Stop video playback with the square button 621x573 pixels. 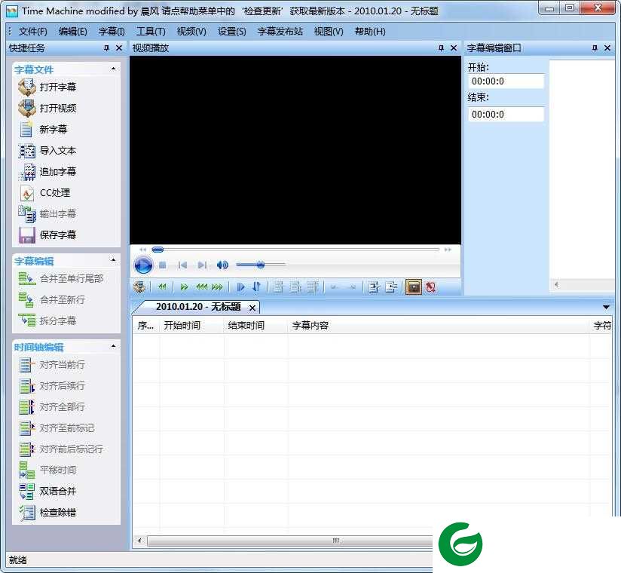tap(162, 265)
